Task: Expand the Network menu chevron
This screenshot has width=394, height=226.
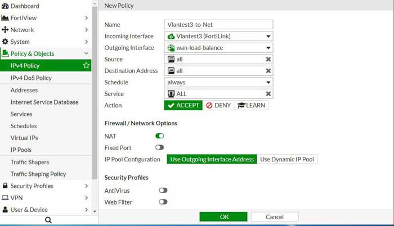Action: click(x=86, y=30)
